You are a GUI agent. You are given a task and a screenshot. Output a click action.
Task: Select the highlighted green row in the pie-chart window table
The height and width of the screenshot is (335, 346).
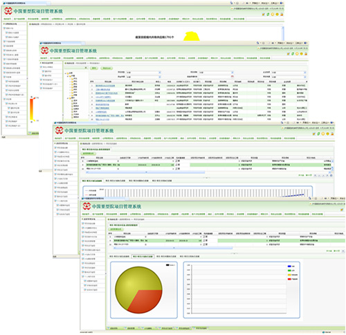(226, 240)
